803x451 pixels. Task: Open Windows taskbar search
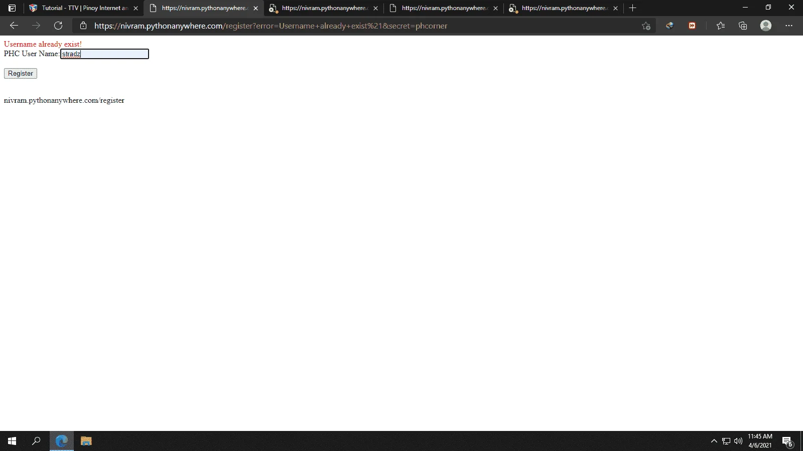36,441
